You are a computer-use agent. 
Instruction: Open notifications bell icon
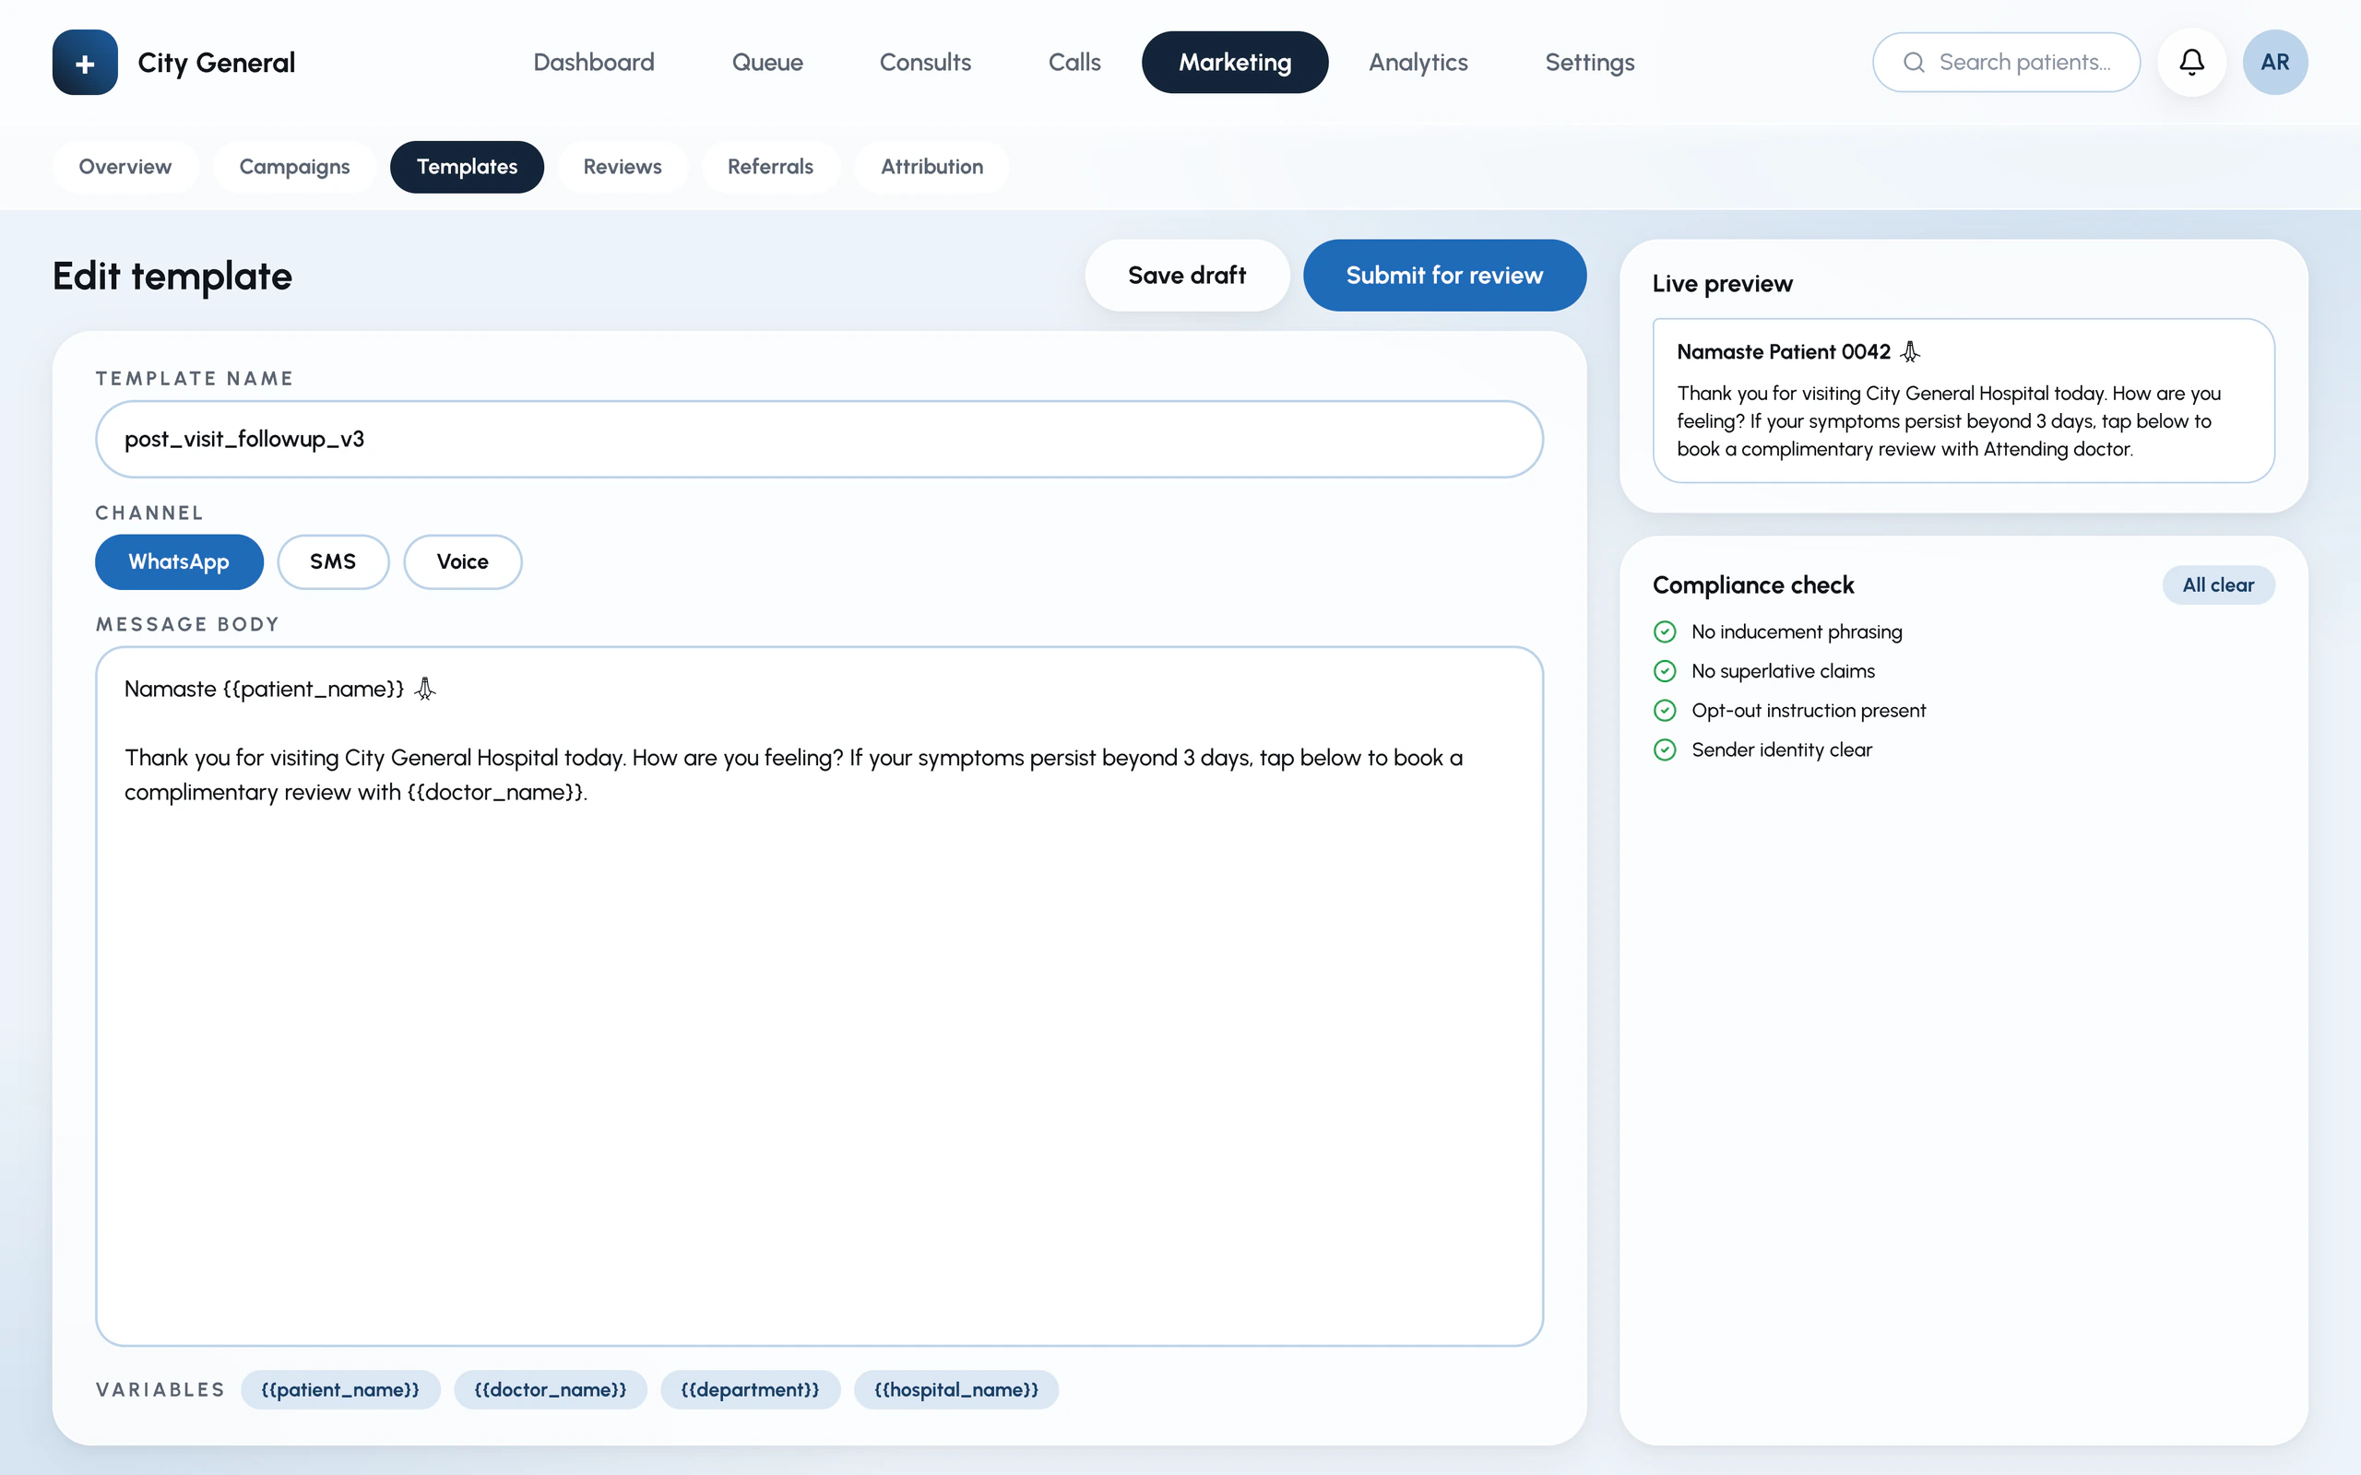(2191, 63)
